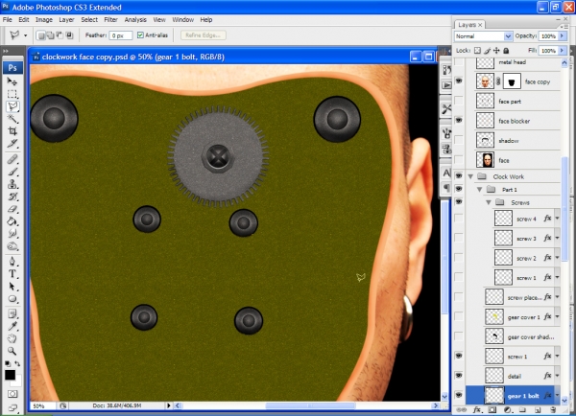Click the layer style fx button at panel bottom
The image size is (576, 416).
click(x=477, y=409)
